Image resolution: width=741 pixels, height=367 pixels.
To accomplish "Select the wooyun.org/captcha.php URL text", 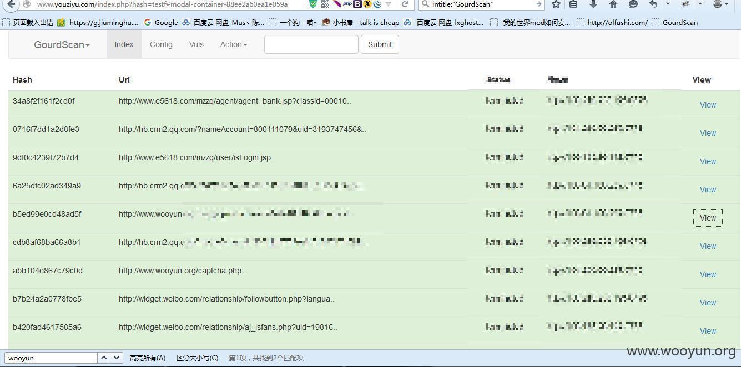I will click(182, 271).
